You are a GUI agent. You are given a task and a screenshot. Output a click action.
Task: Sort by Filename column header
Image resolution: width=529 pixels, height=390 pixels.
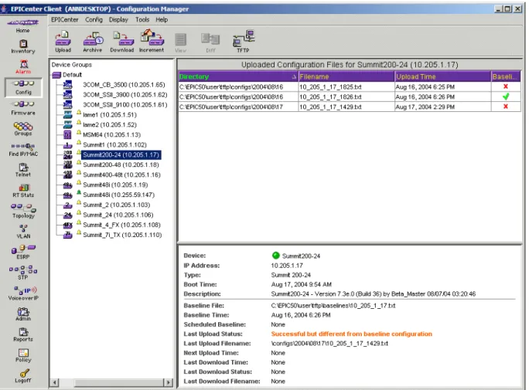(346, 76)
